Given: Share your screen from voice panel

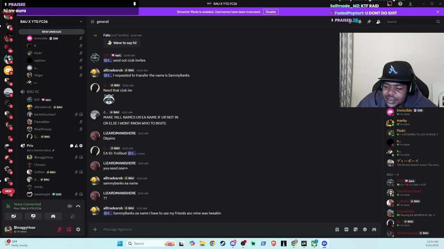Looking at the screenshot, I should click(x=33, y=216).
